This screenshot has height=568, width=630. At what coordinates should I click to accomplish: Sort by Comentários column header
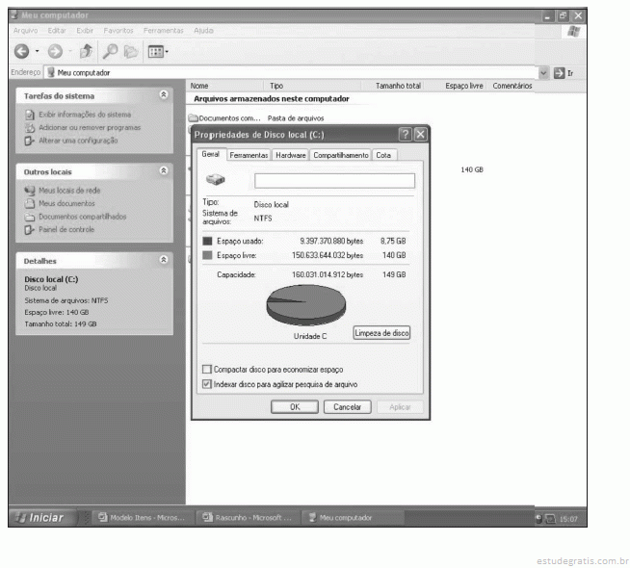pyautogui.click(x=512, y=86)
